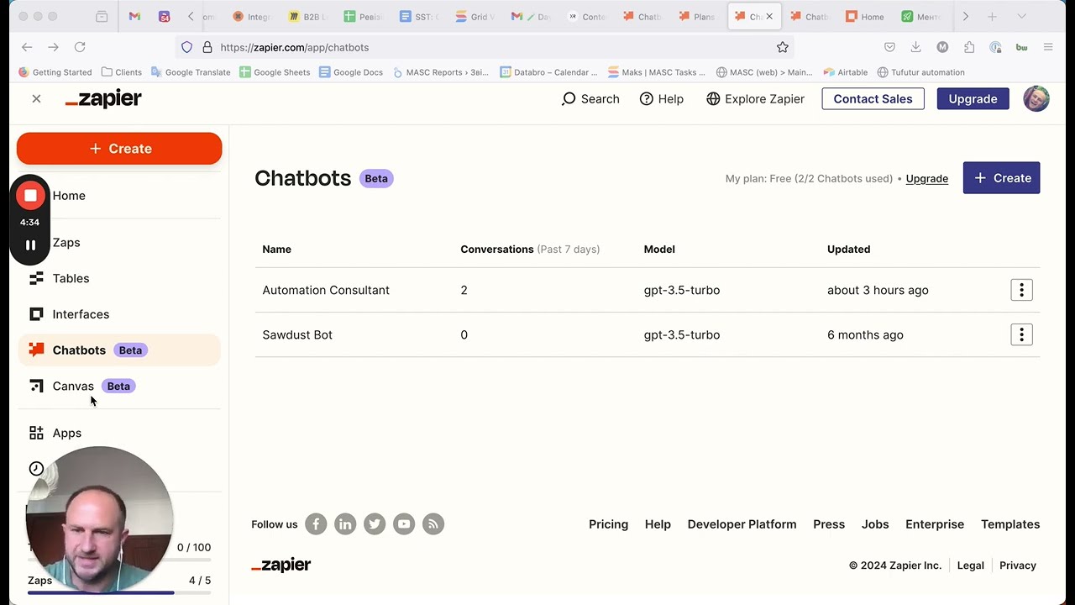This screenshot has height=605, width=1075.
Task: Open Search in the Zapier header
Action: click(590, 99)
